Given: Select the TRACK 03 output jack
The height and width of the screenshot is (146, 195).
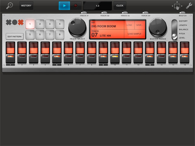Looking at the screenshot, I should pyautogui.click(x=125, y=13).
